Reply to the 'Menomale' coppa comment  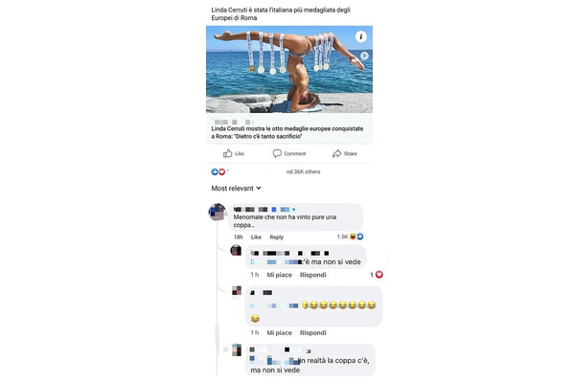pos(277,237)
